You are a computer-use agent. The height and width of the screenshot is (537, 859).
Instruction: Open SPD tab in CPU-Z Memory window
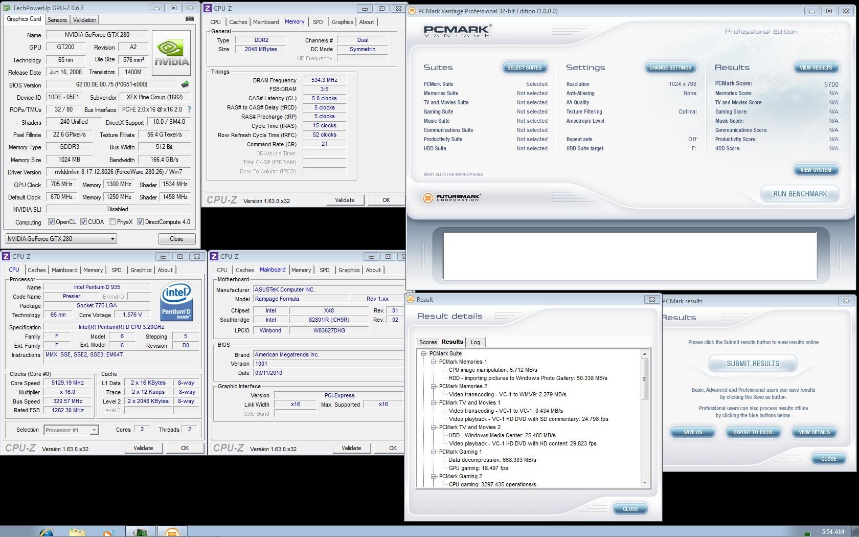pyautogui.click(x=318, y=22)
